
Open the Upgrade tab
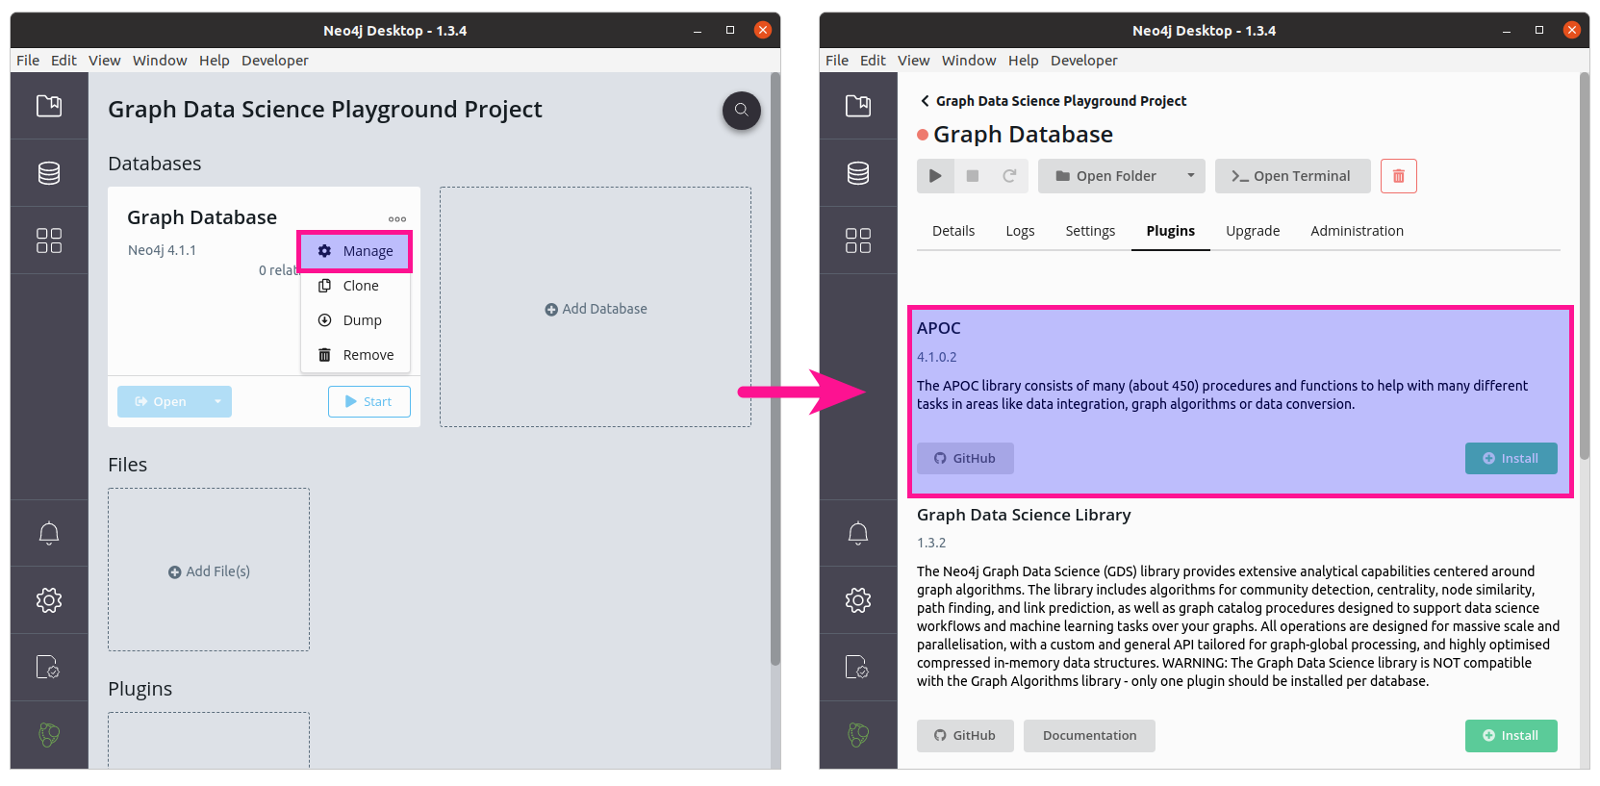1253,231
